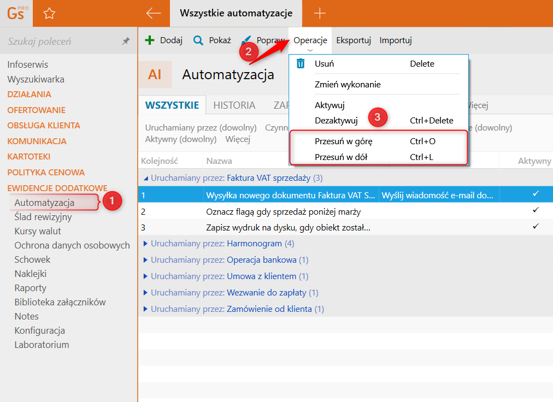Choose Aktywuj from the menu
The height and width of the screenshot is (402, 553).
tap(379, 105)
